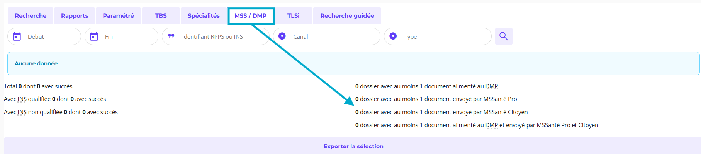
Task: Switch to the TLSi tab
Action: pos(293,16)
